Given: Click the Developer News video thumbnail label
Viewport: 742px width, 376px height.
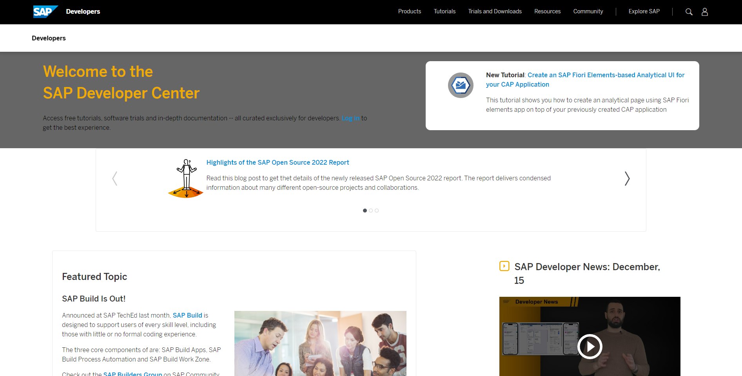Looking at the screenshot, I should (x=536, y=302).
